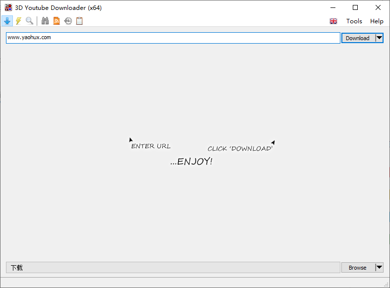
Task: Minimize the 3D Youtube Downloader window
Action: click(332, 7)
